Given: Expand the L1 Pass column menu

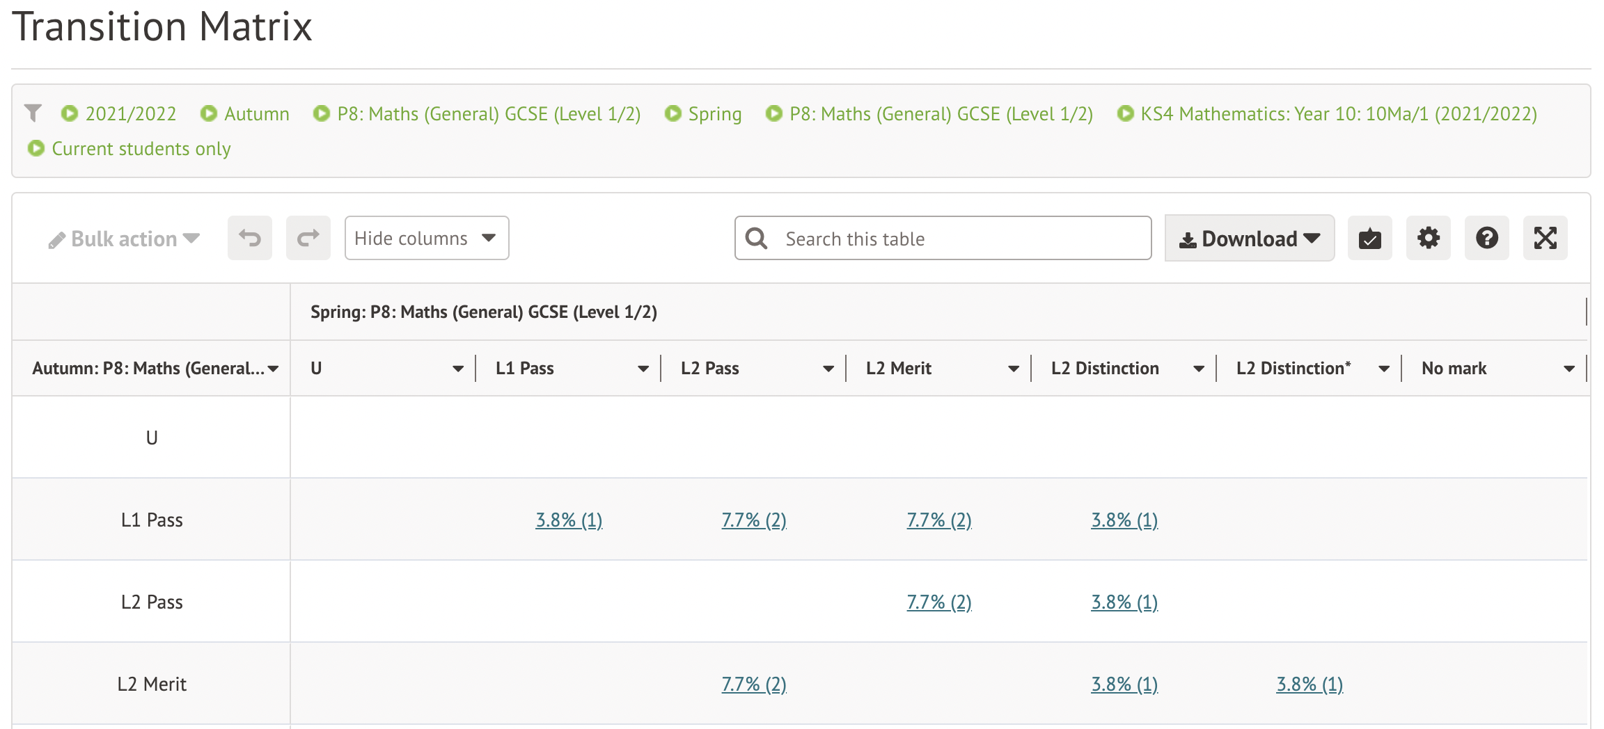Looking at the screenshot, I should pos(643,369).
